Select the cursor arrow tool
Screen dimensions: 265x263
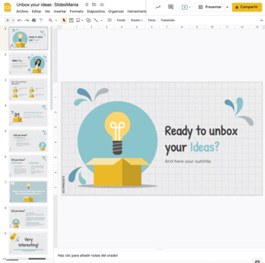(64, 21)
